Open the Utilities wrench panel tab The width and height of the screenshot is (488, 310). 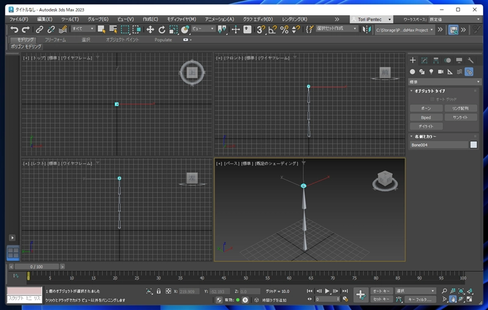[470, 60]
